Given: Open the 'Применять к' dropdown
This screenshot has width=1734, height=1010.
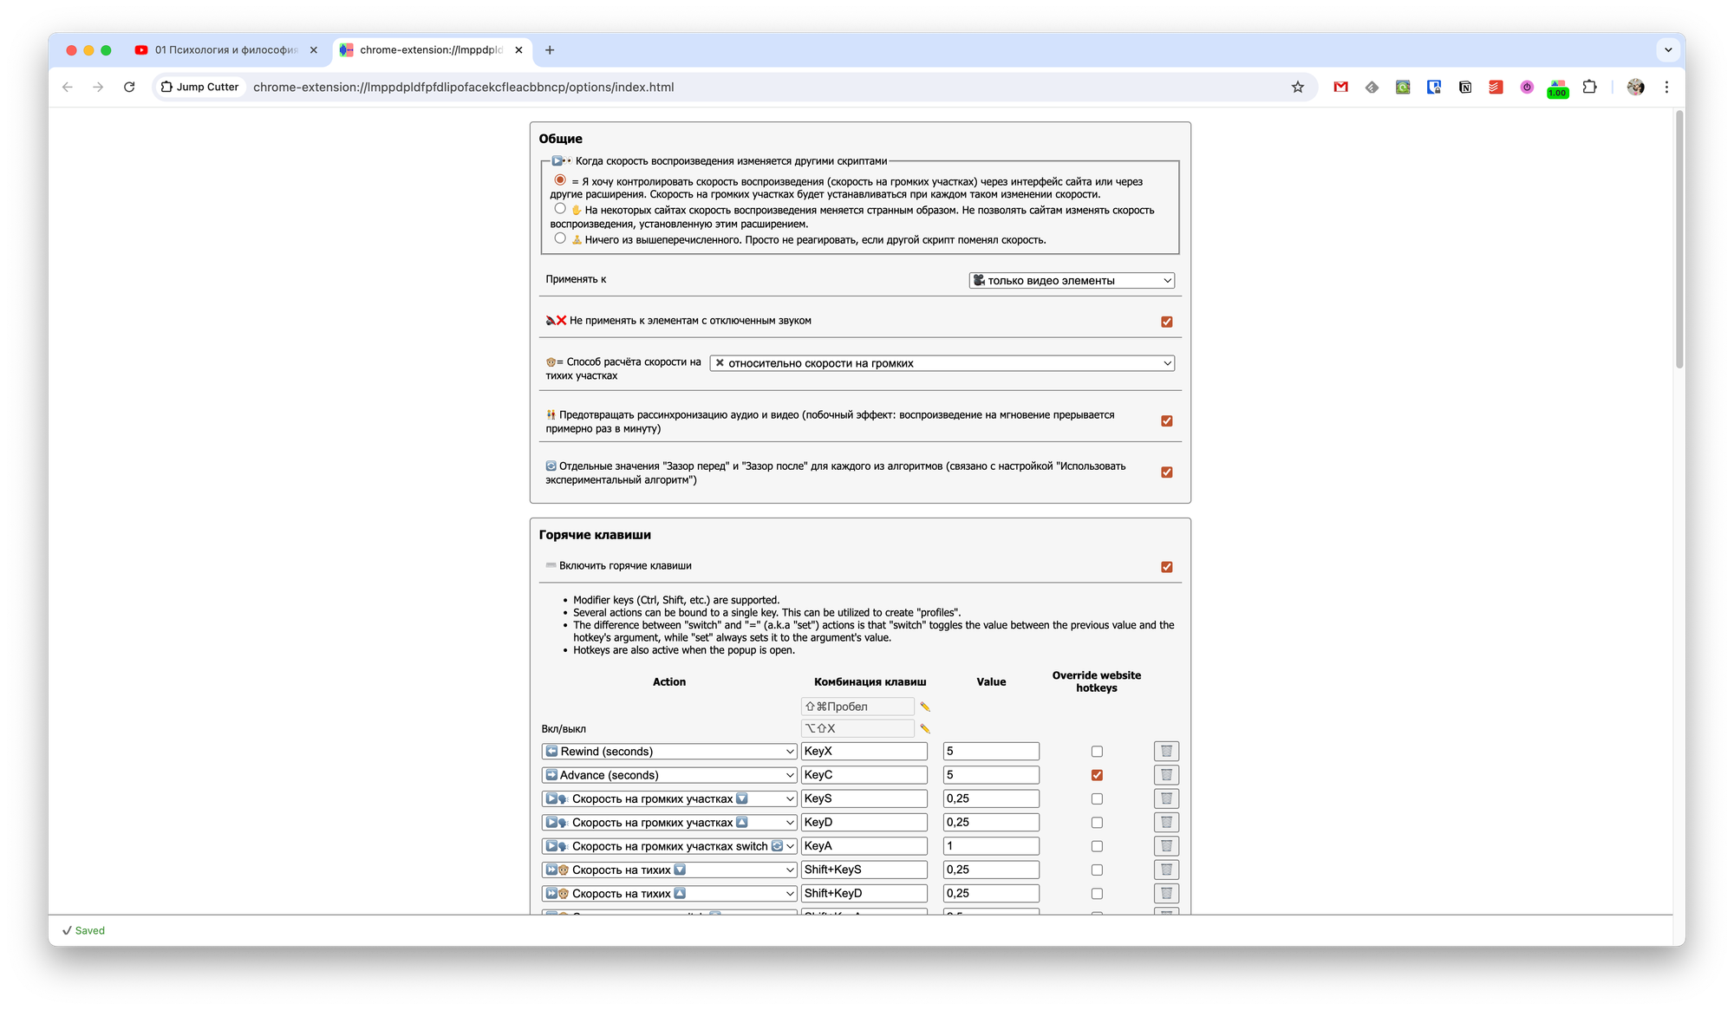Looking at the screenshot, I should click(1072, 281).
